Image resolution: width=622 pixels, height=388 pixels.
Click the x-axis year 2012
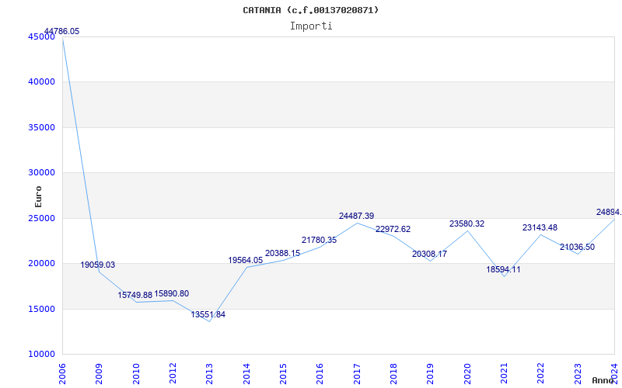(x=173, y=373)
